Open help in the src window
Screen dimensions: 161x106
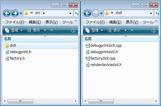[73, 30]
